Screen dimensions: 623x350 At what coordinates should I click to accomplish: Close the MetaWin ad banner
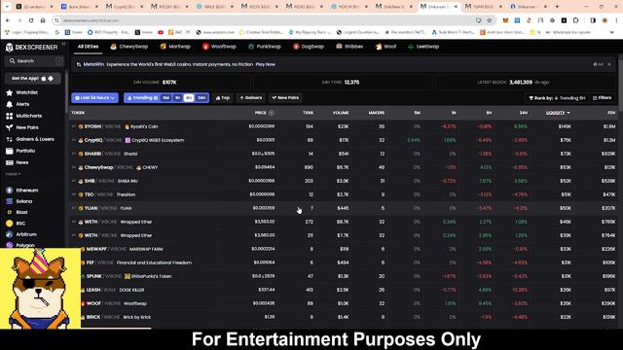tap(609, 64)
